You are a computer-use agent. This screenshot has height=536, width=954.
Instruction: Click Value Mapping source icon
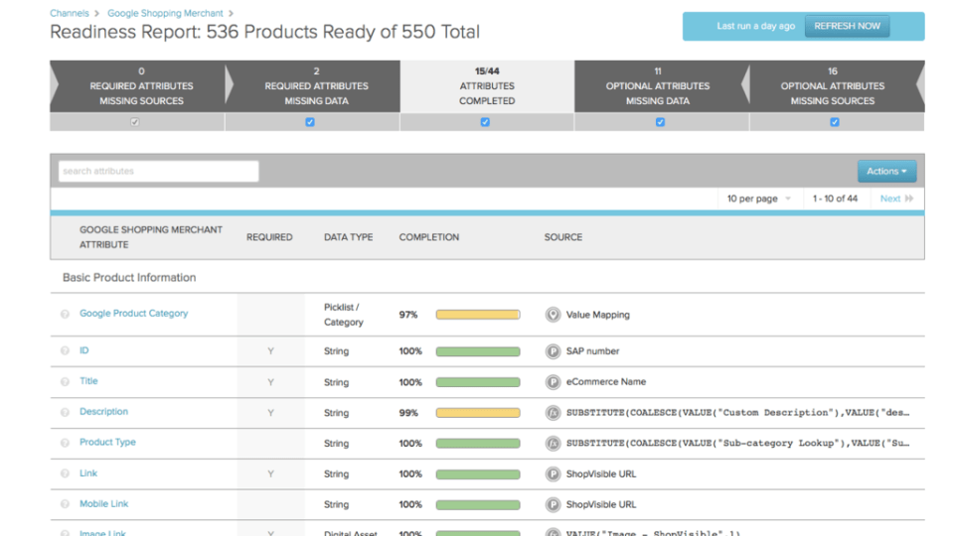[553, 315]
